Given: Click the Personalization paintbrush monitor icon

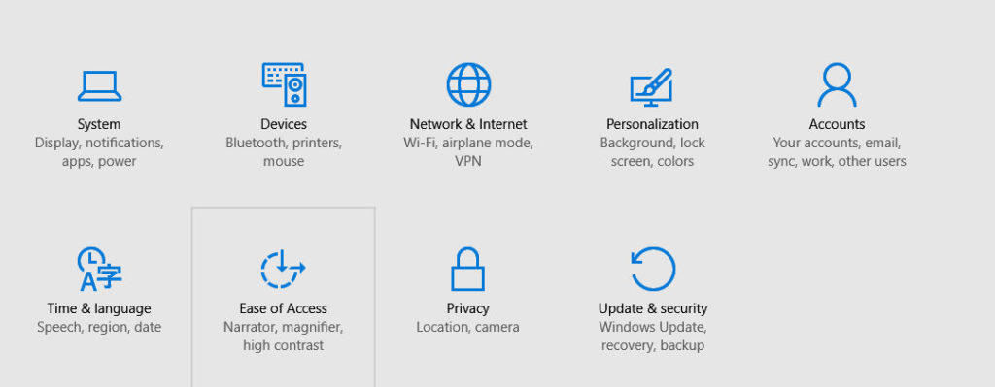Looking at the screenshot, I should 652,86.
